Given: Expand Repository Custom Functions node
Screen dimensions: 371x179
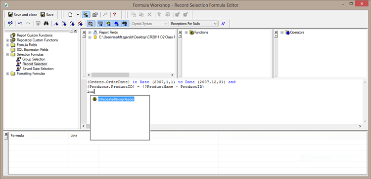Looking at the screenshot, I should pos(7,40).
